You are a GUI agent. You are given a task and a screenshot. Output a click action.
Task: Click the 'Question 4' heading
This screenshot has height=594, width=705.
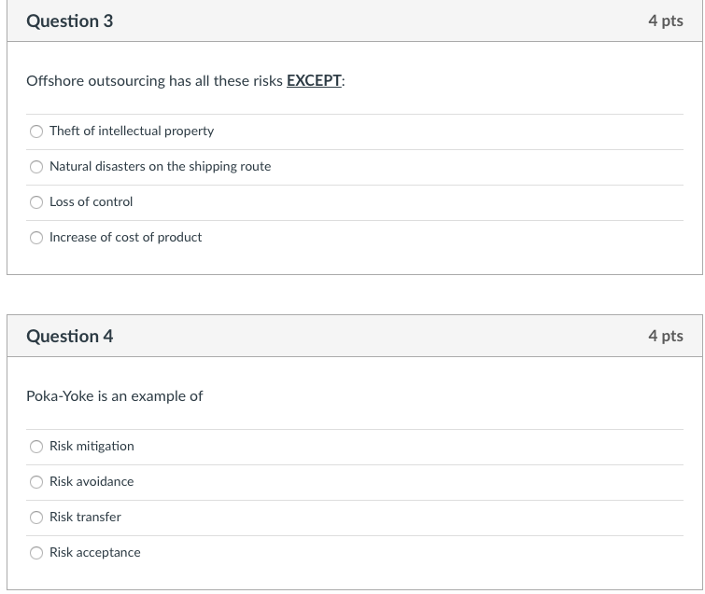70,337
